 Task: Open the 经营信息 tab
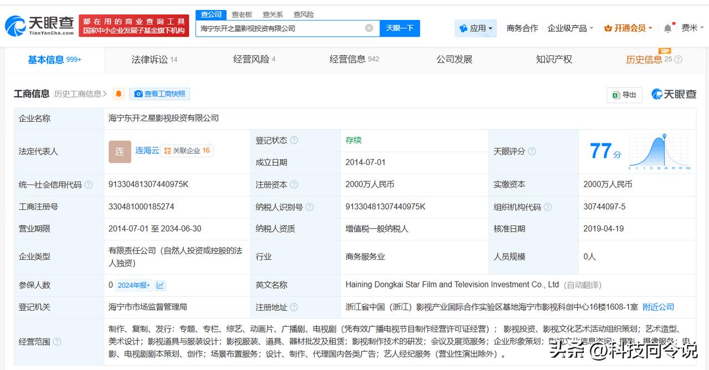(354, 59)
